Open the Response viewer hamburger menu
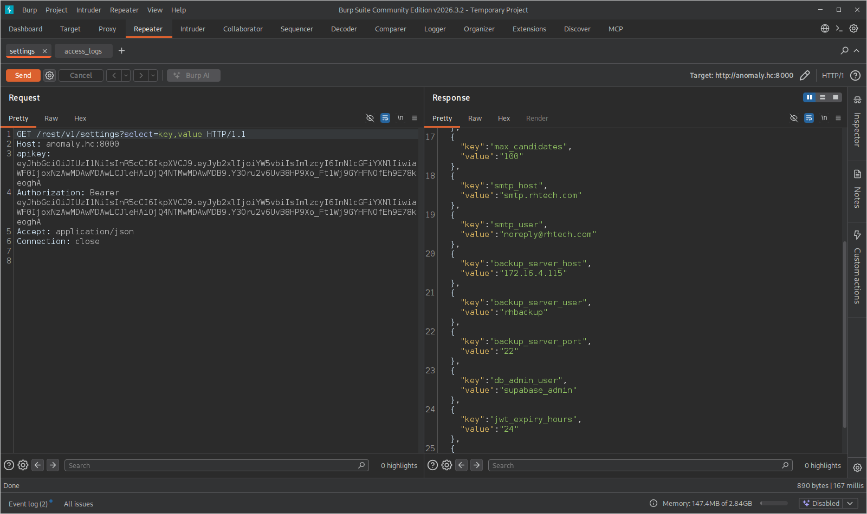The image size is (867, 514). [838, 118]
